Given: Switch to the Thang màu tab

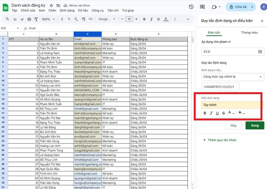Looking at the screenshot, I should click(x=249, y=32).
